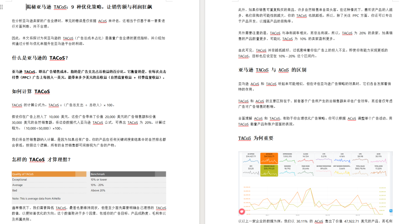Click the heading '怎样的 TACoS 才算理想?'
The image size is (405, 224).
(41, 160)
